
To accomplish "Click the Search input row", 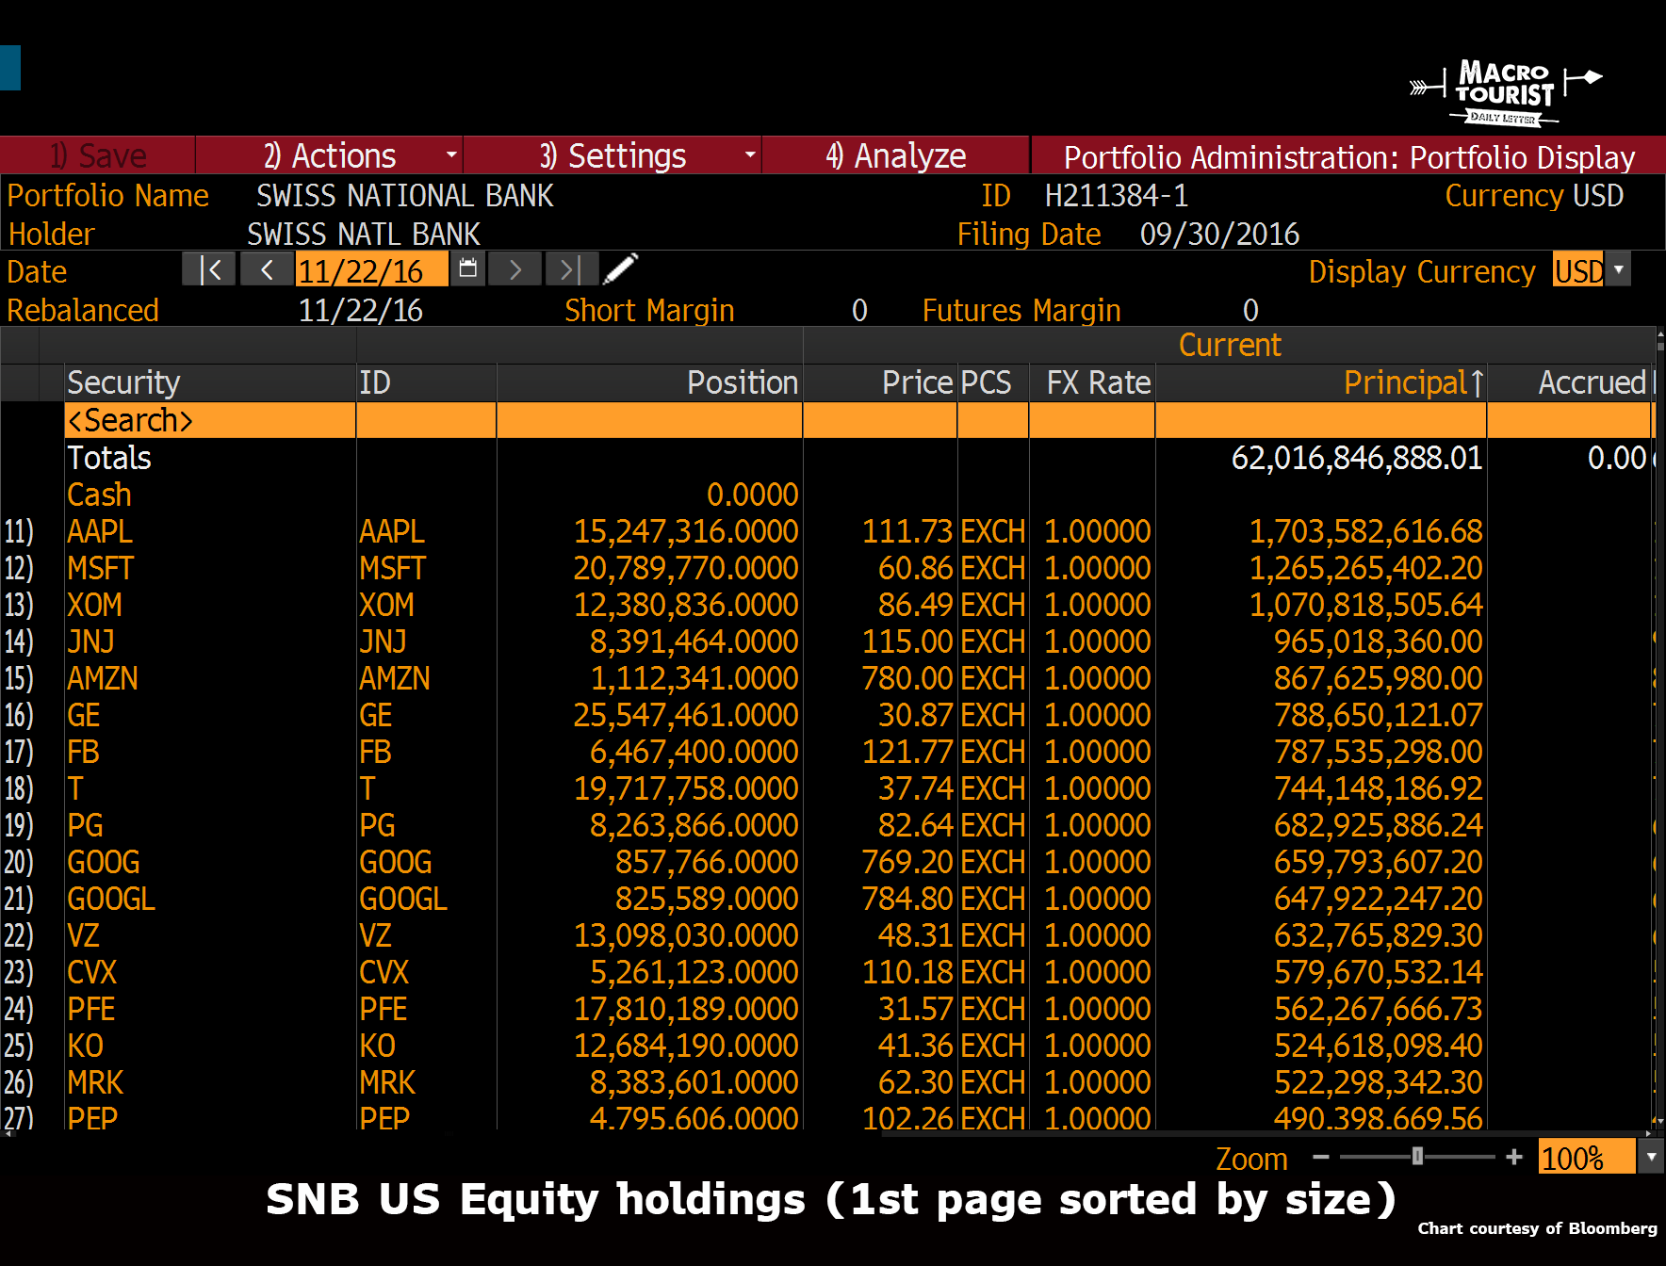I will (857, 420).
